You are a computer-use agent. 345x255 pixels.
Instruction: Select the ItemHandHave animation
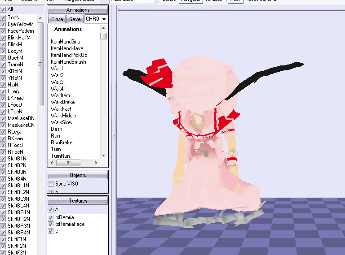point(67,48)
